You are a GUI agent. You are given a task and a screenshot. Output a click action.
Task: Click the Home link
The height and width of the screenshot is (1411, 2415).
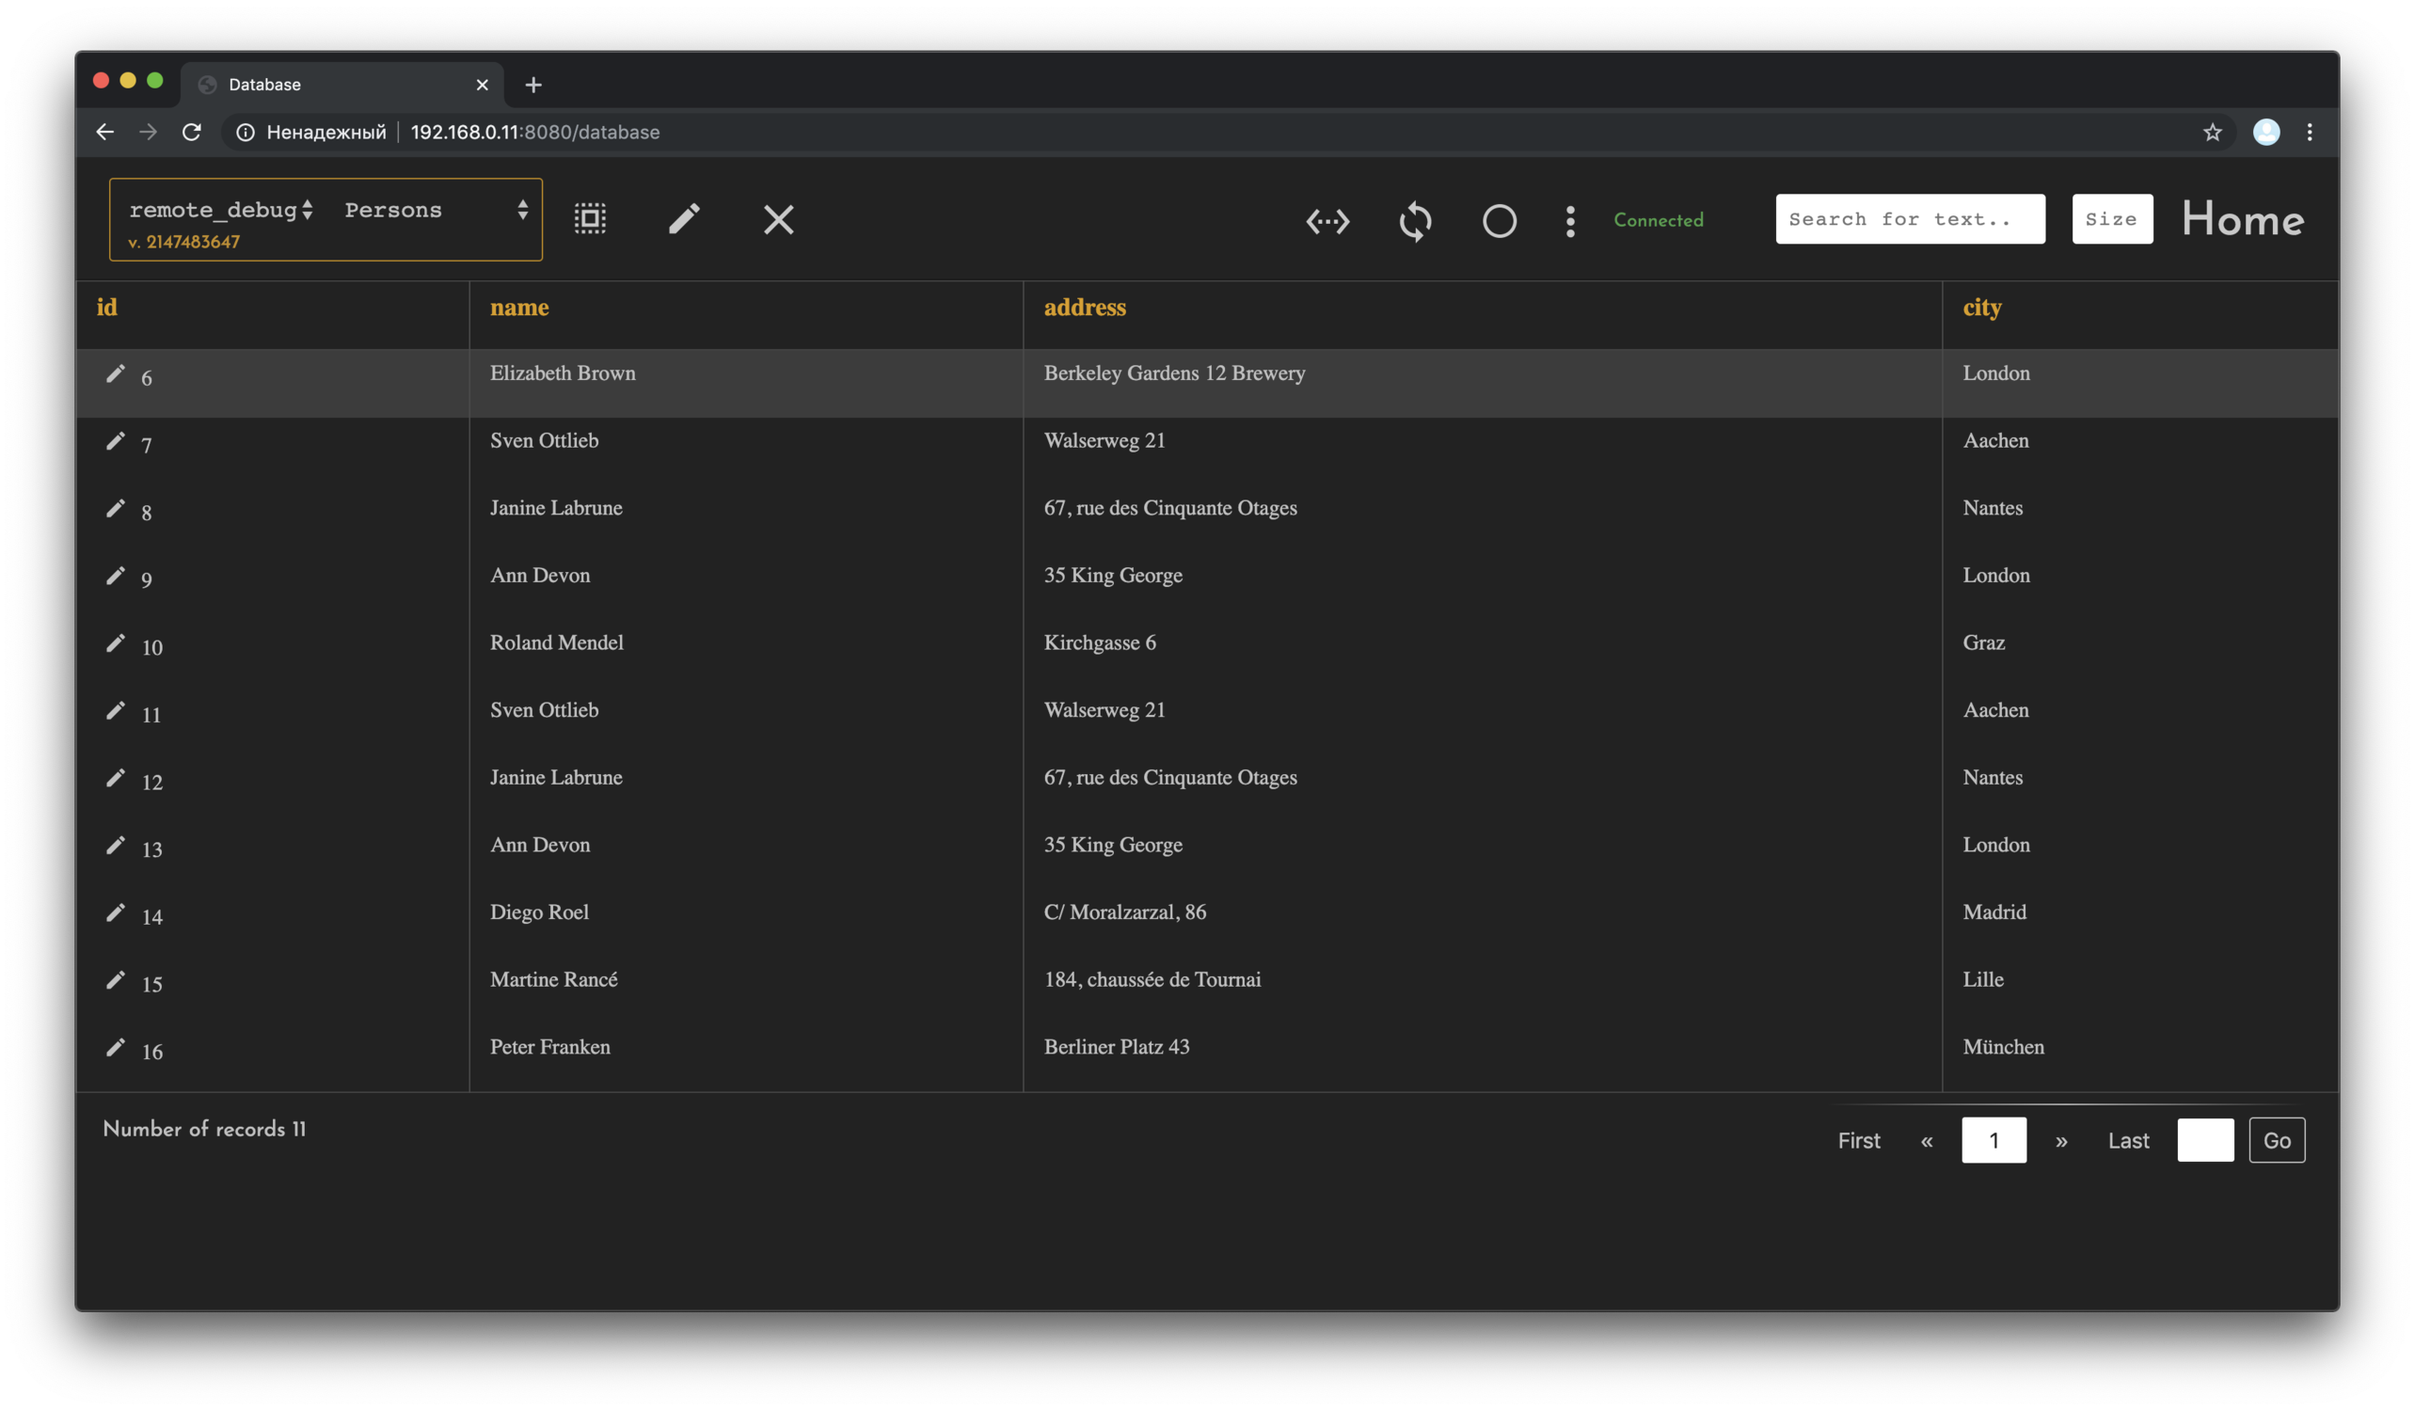tap(2242, 219)
